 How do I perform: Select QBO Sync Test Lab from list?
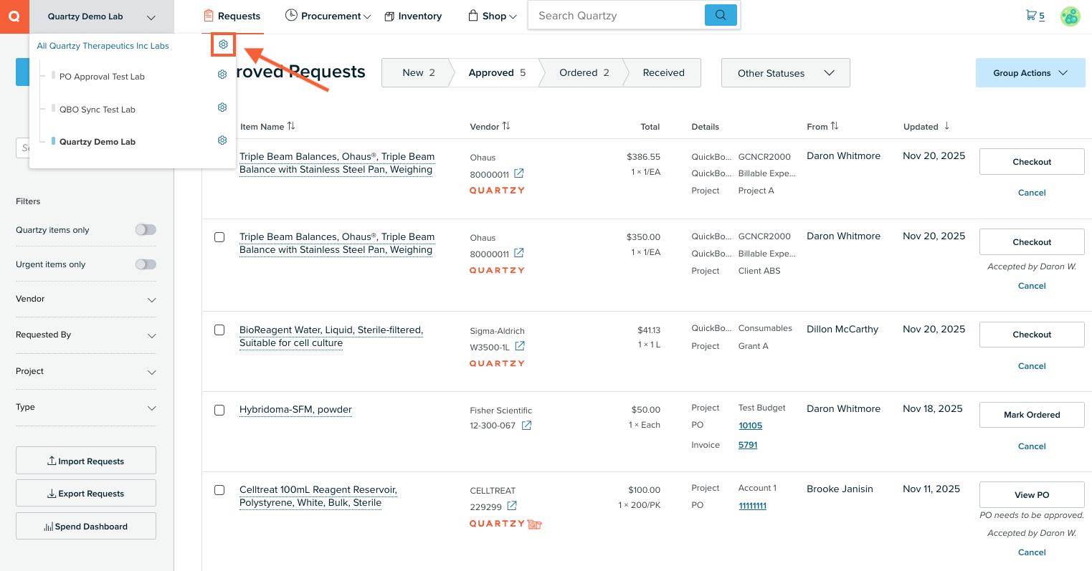pos(98,110)
